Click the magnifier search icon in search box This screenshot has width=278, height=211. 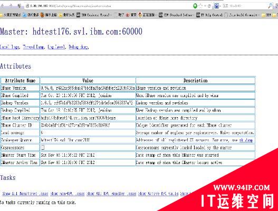click(270, 6)
